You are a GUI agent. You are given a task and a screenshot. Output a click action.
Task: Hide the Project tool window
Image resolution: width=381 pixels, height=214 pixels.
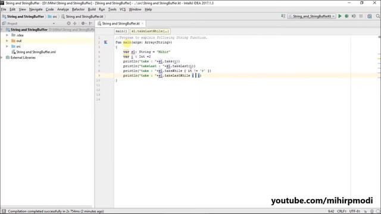click(90, 23)
